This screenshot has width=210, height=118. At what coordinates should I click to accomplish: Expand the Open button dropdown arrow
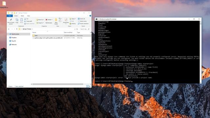click(75, 19)
